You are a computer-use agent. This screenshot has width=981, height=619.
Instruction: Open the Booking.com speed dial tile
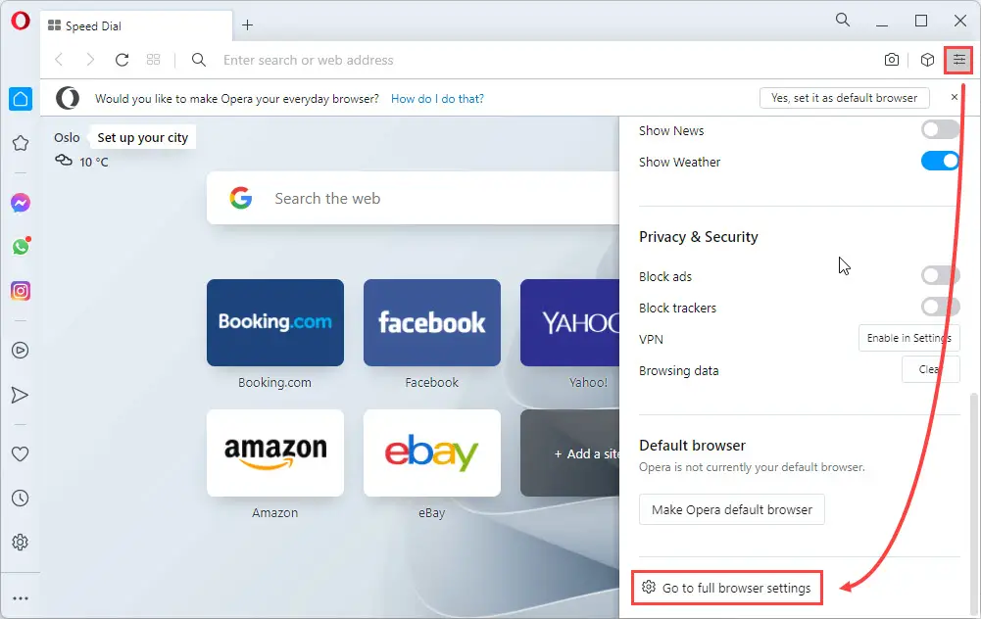275,322
